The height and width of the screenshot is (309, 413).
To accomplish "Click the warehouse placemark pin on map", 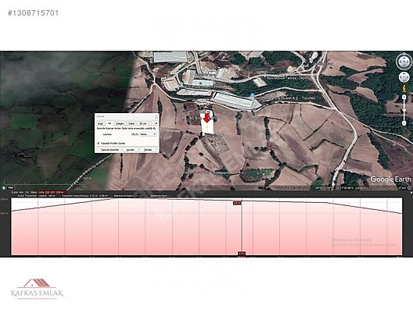I will (x=253, y=95).
